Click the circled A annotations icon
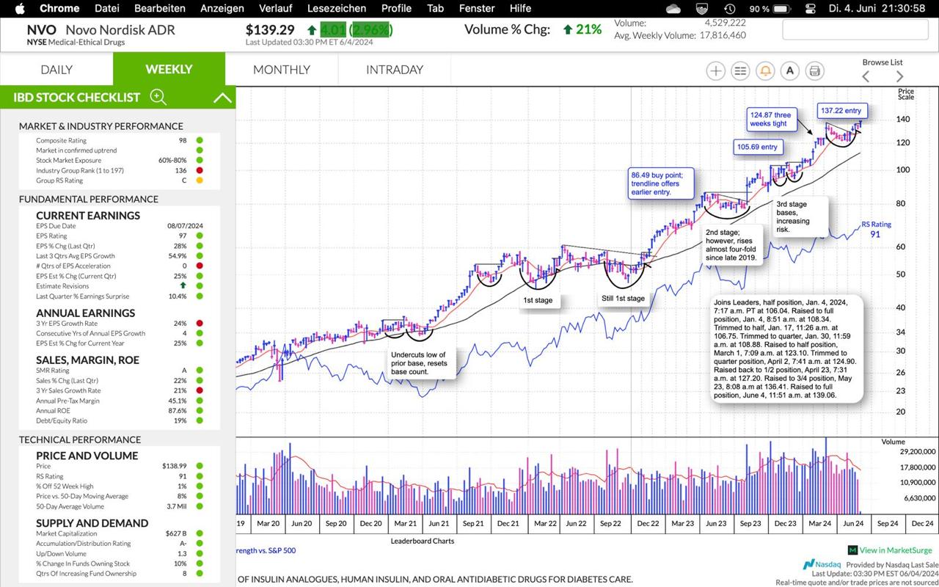The width and height of the screenshot is (939, 587). pyautogui.click(x=789, y=70)
